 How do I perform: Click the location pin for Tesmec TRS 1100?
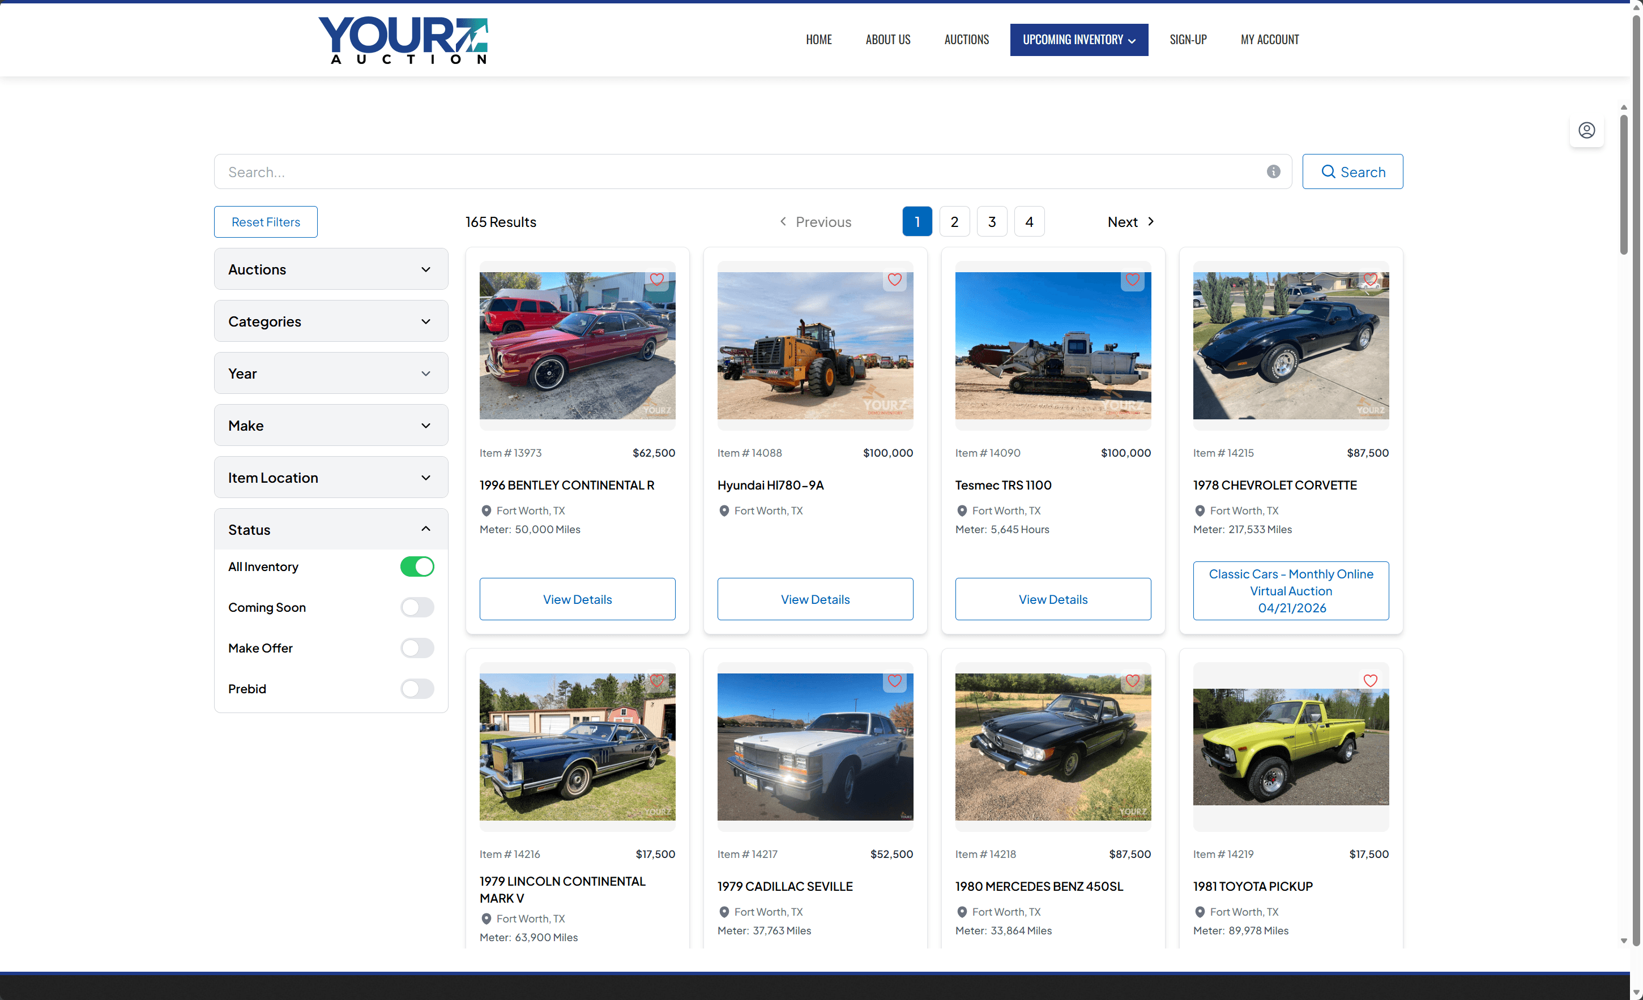(x=962, y=511)
